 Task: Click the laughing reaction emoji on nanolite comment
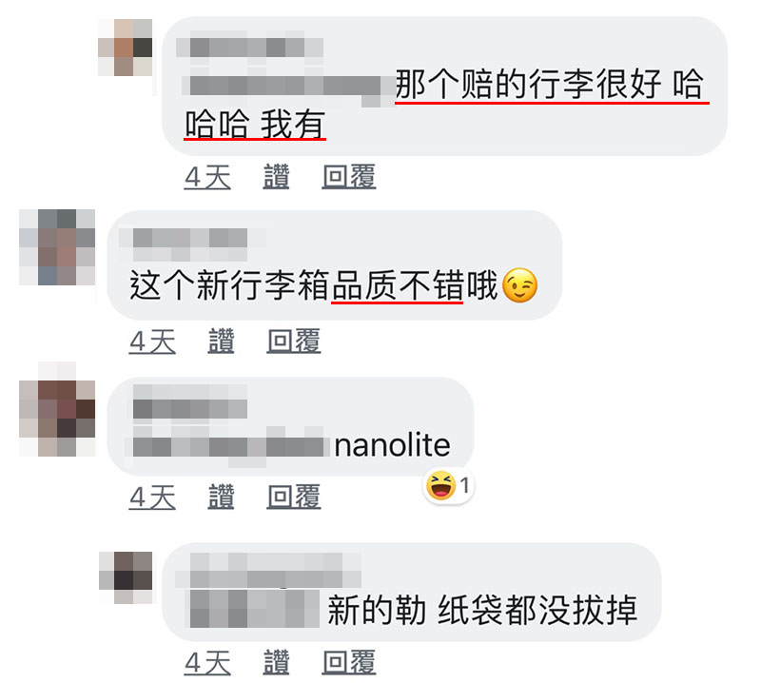click(440, 485)
